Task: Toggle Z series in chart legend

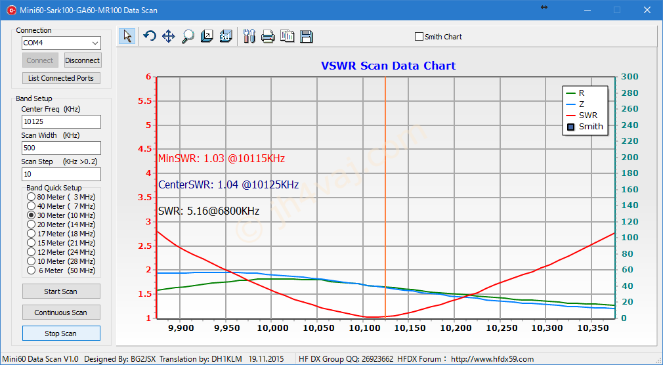Action: pos(576,104)
